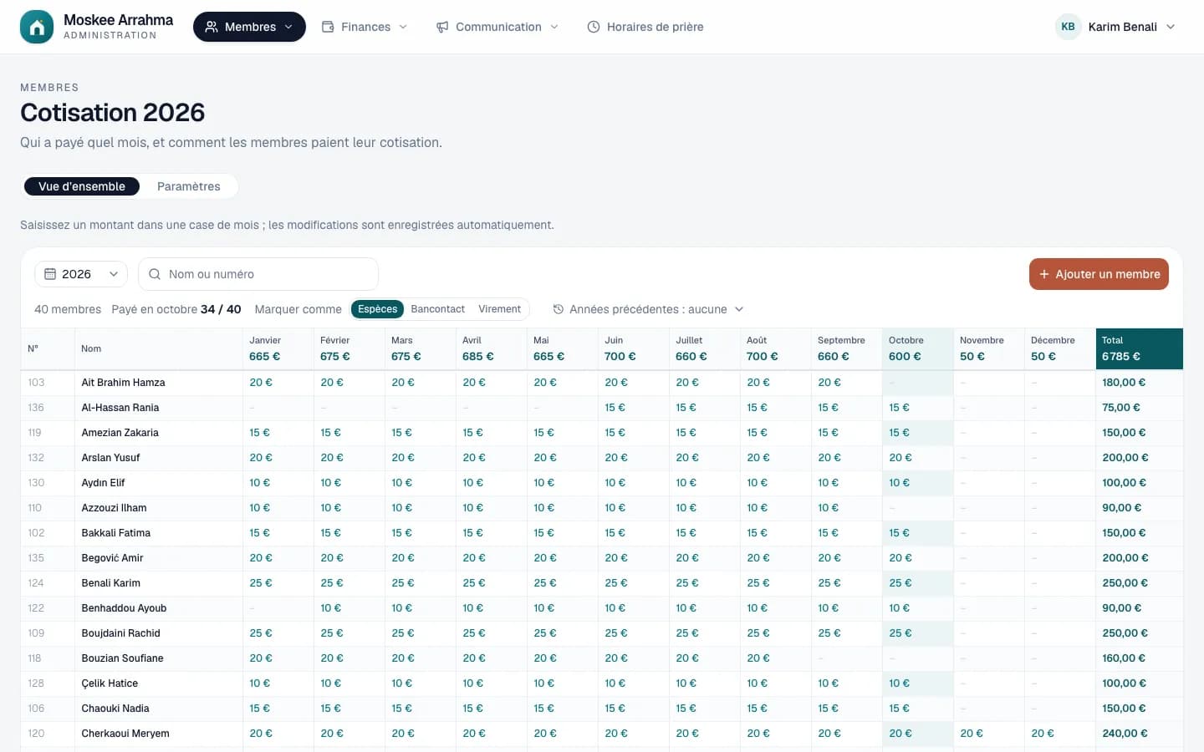Click Ajouter un membre button

pos(1099,274)
